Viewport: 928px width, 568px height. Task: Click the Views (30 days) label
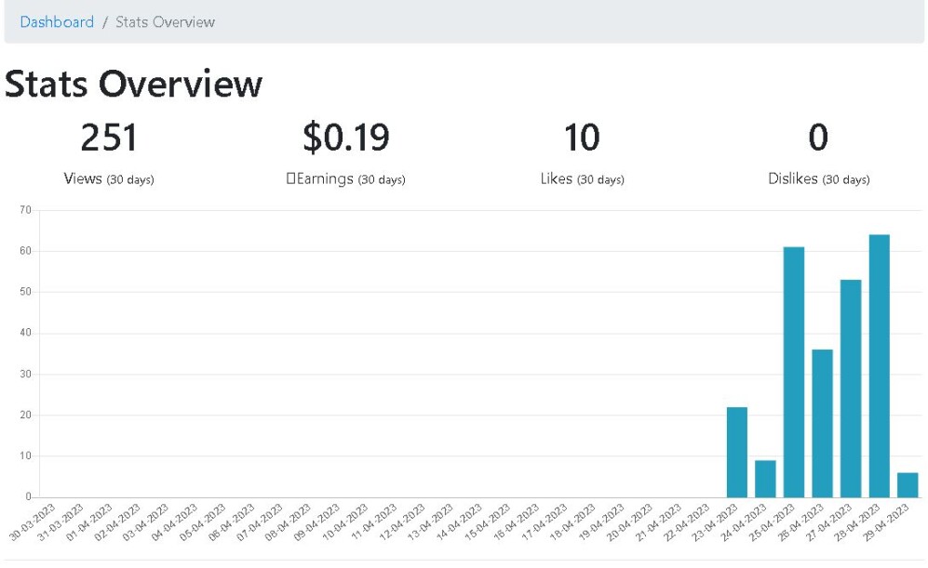[x=109, y=178]
